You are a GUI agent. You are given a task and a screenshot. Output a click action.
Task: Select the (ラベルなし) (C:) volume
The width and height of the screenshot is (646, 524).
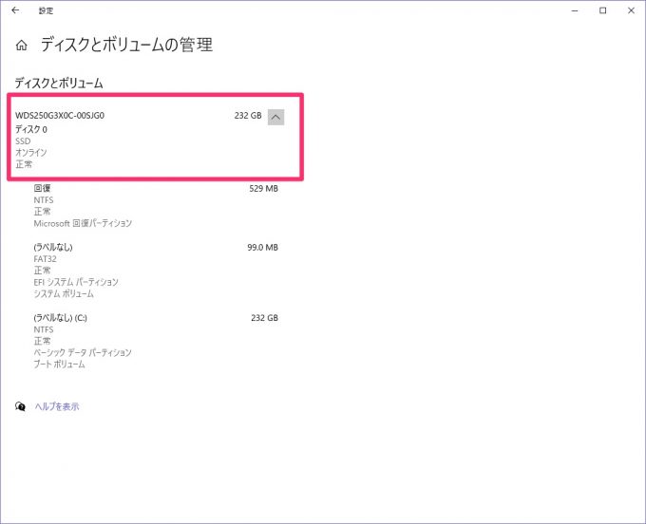(61, 318)
